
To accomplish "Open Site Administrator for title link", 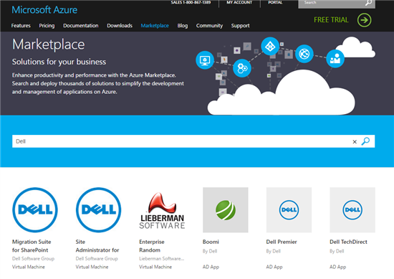I will coord(97,246).
